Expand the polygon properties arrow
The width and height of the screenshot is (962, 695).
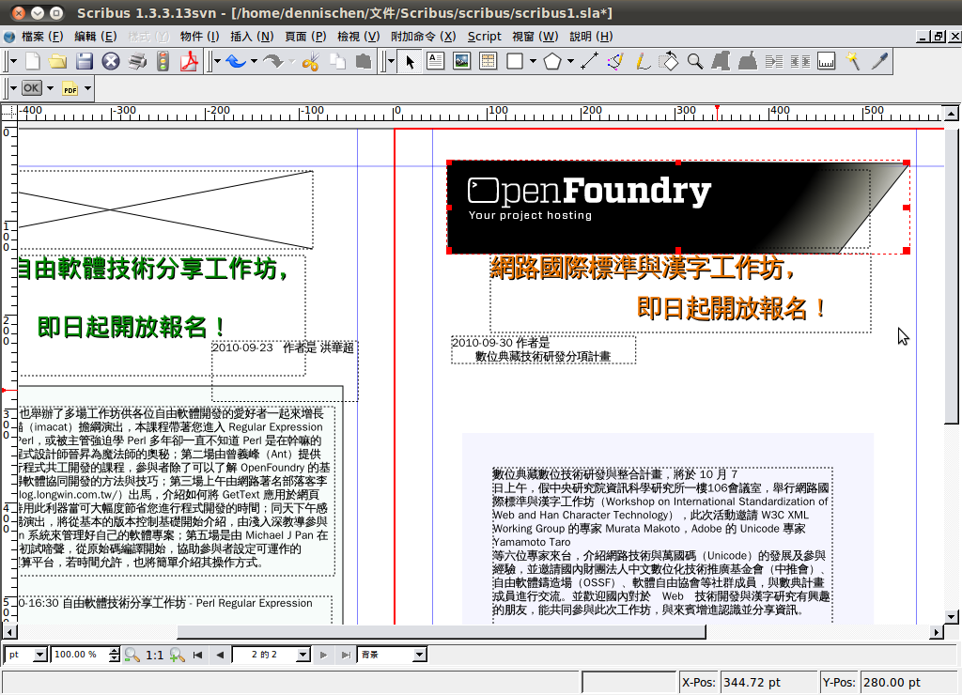pyautogui.click(x=570, y=61)
